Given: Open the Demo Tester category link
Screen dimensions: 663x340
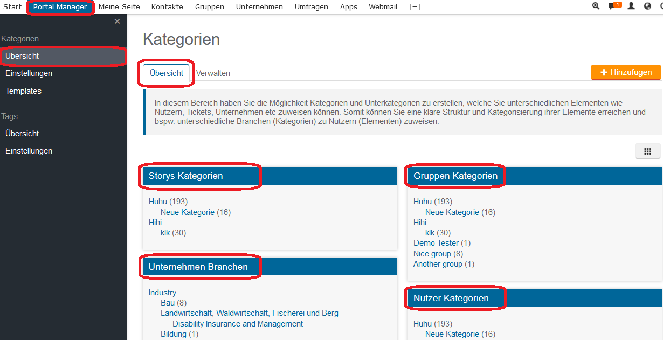Looking at the screenshot, I should [x=436, y=243].
